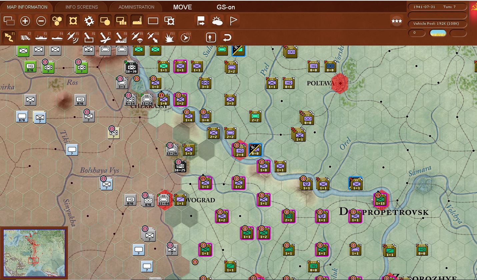The image size is (477, 280).
Task: Select the F9 air transport parachute icon
Action: (137, 37)
